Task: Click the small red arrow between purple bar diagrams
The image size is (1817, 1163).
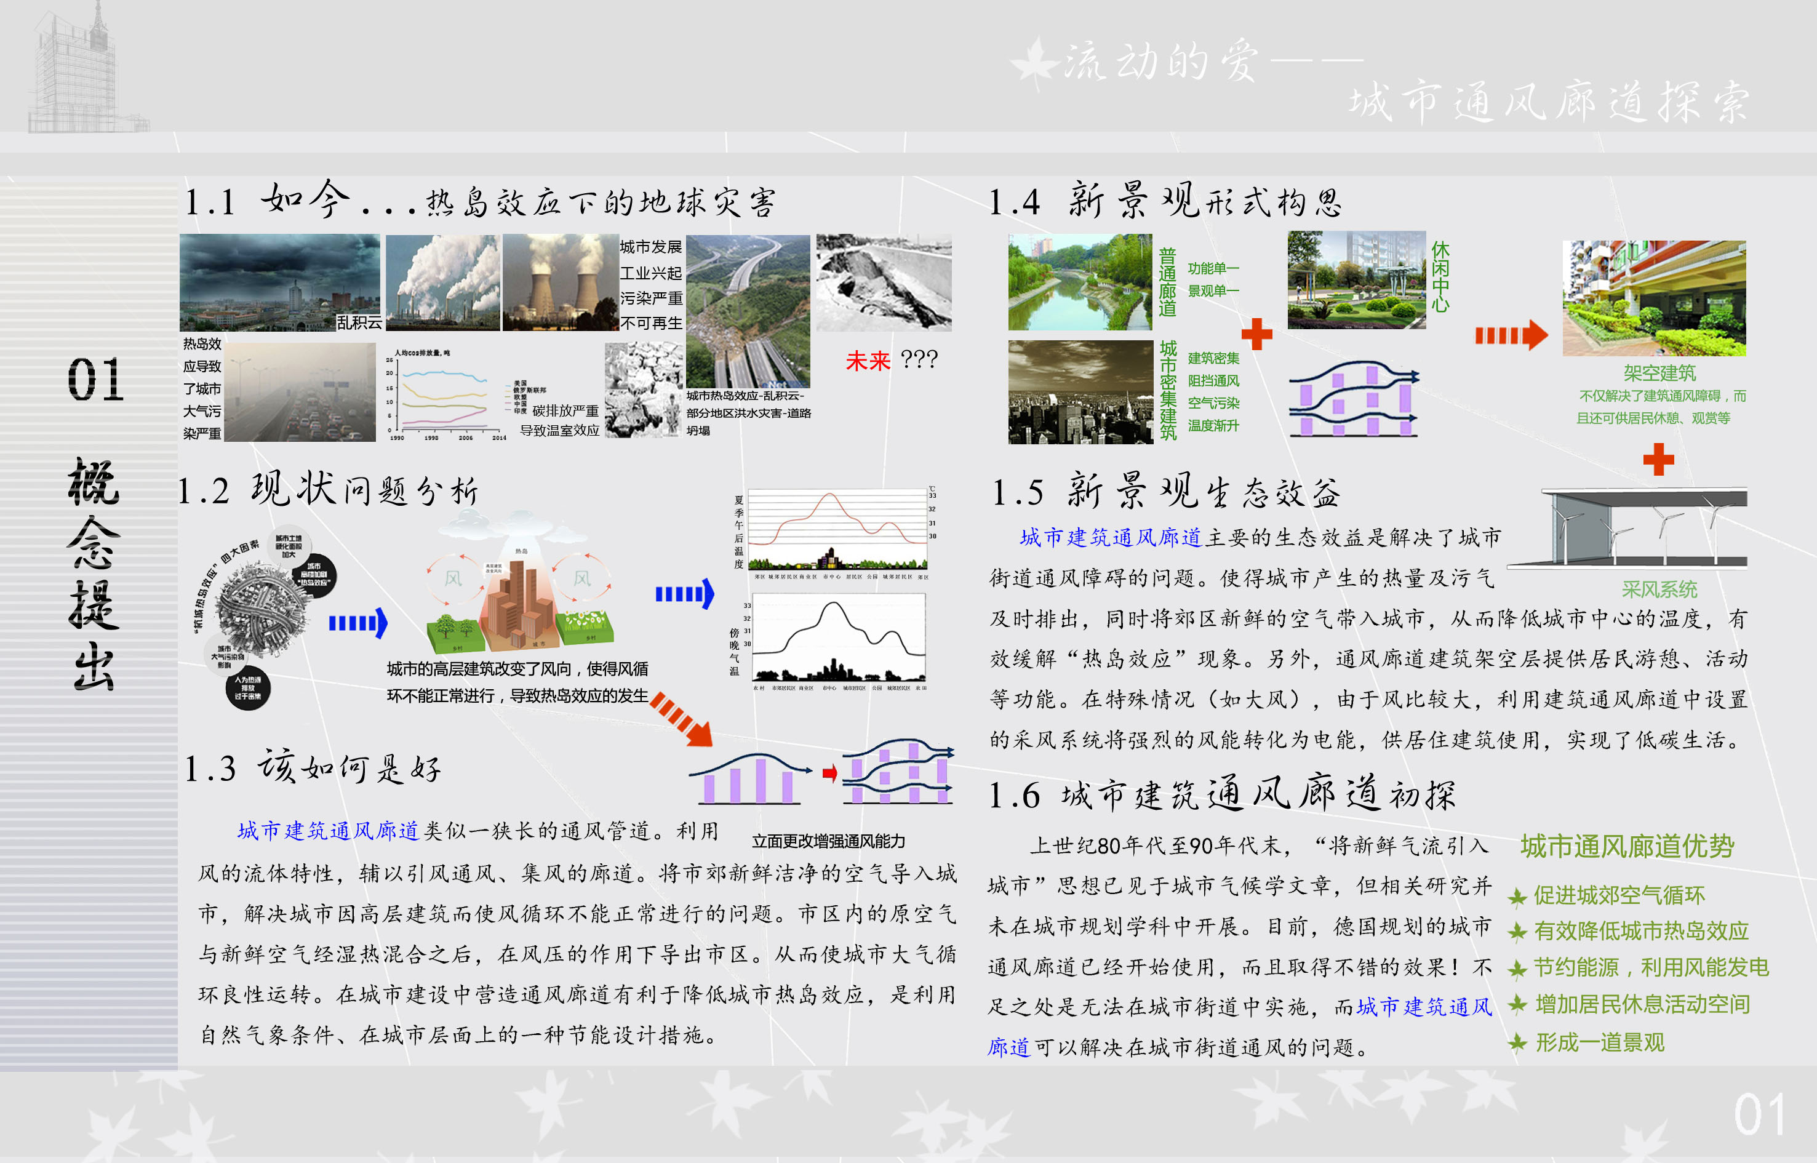Action: click(829, 773)
